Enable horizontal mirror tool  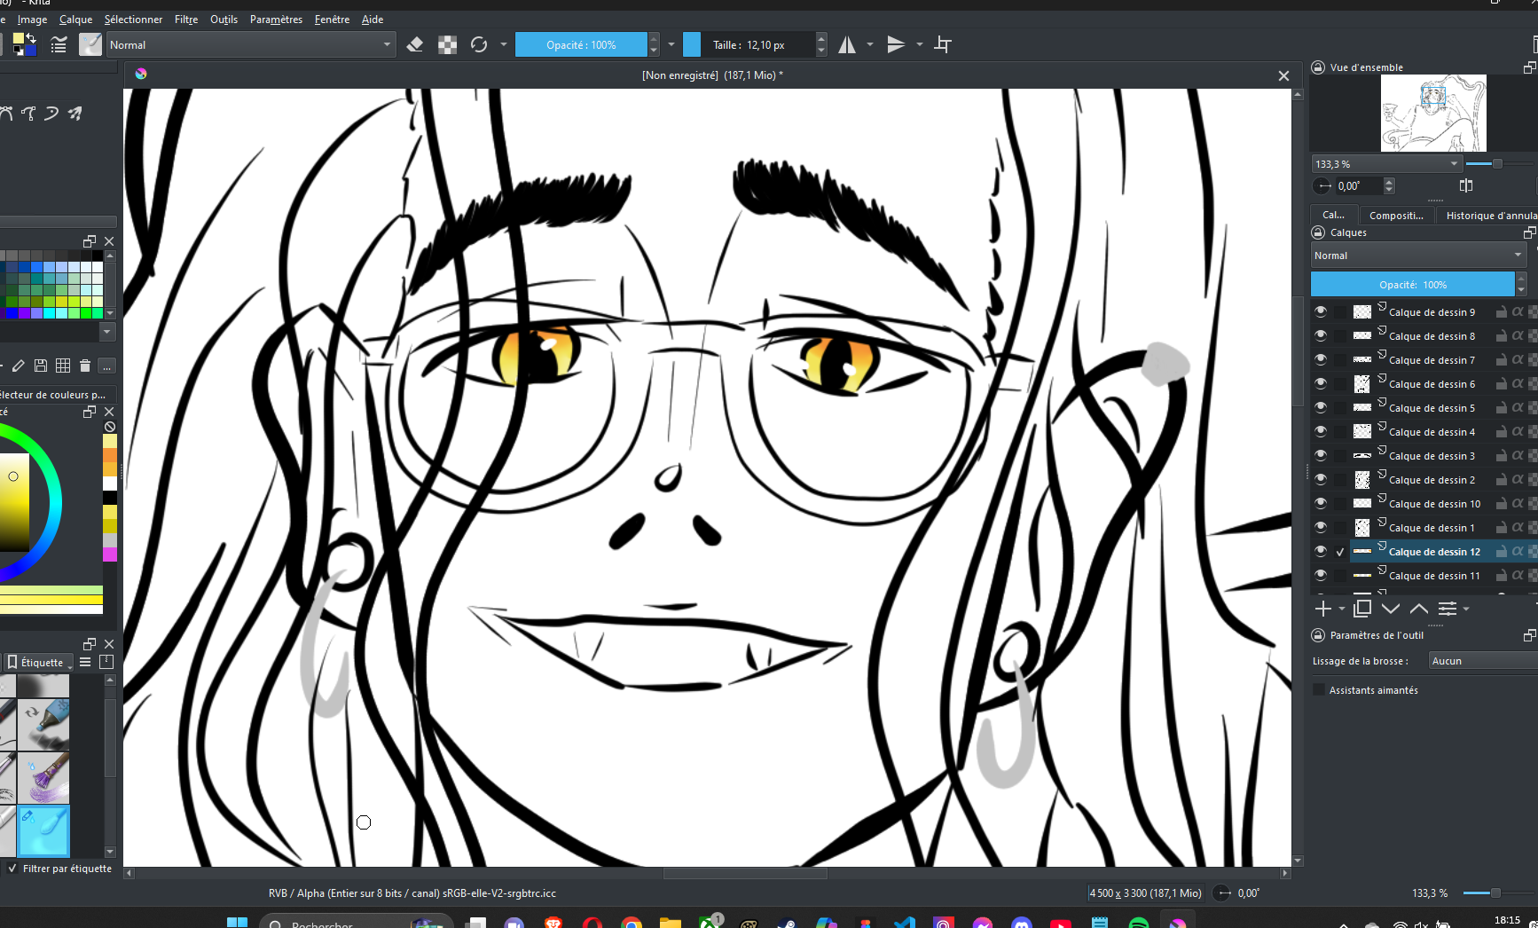(x=847, y=44)
